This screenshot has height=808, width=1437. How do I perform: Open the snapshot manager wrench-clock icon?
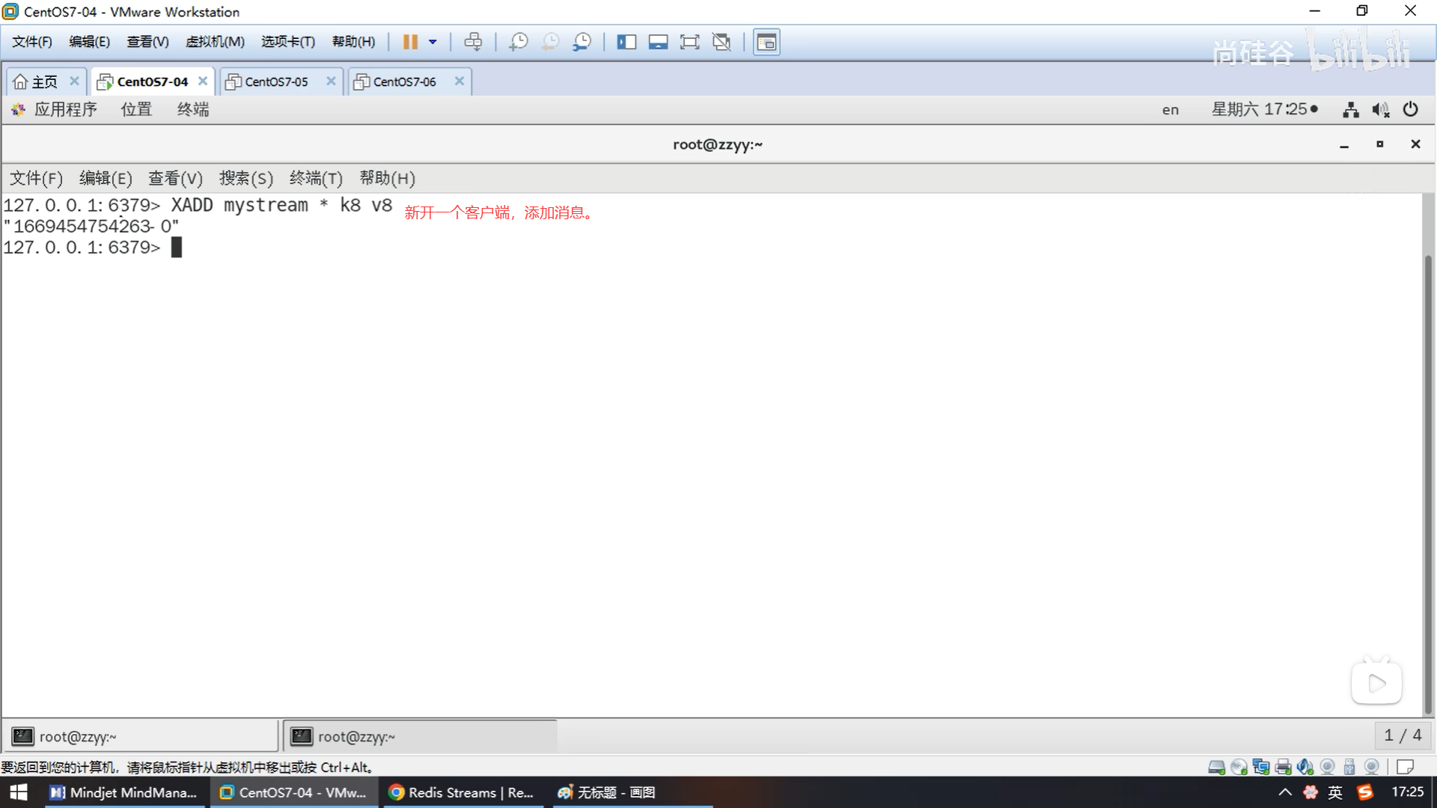tap(582, 42)
